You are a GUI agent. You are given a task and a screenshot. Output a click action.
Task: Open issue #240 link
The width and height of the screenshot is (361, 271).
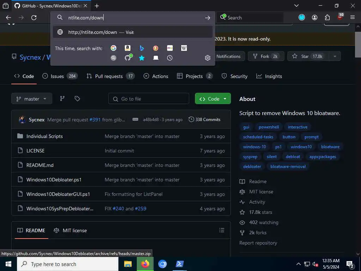coord(118,209)
